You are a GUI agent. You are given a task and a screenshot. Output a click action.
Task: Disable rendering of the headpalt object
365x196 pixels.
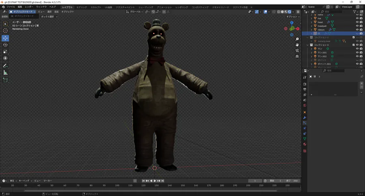[x=361, y=26]
